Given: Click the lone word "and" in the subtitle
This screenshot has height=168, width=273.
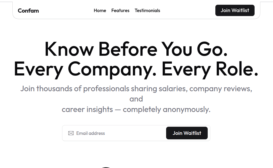Looking at the screenshot, I should (136, 99).
